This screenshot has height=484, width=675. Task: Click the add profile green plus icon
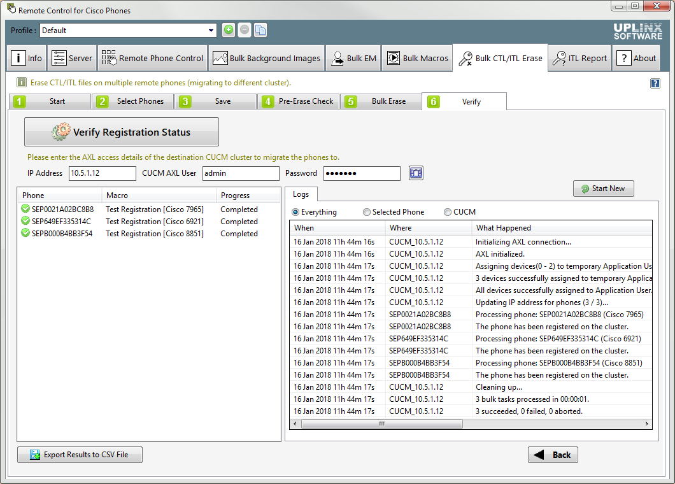[229, 30]
